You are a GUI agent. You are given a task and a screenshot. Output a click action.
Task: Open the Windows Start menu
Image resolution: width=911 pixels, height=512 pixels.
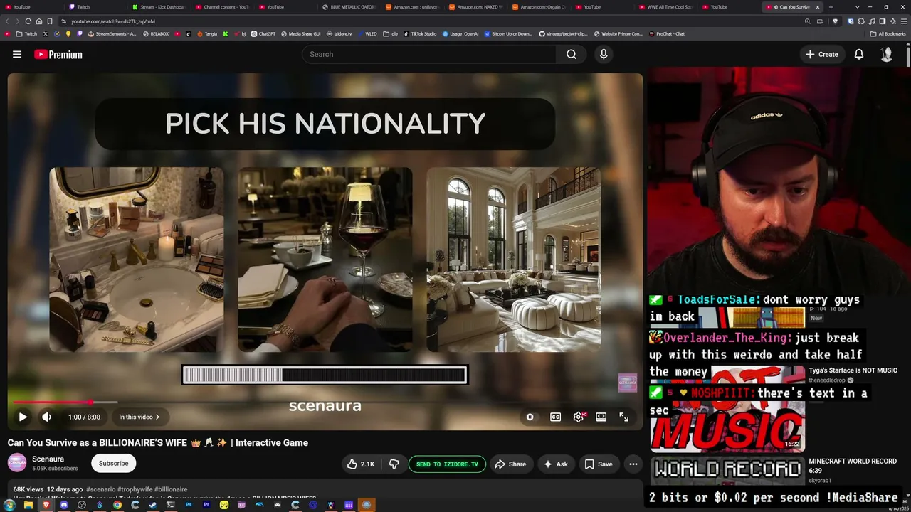coord(11,505)
